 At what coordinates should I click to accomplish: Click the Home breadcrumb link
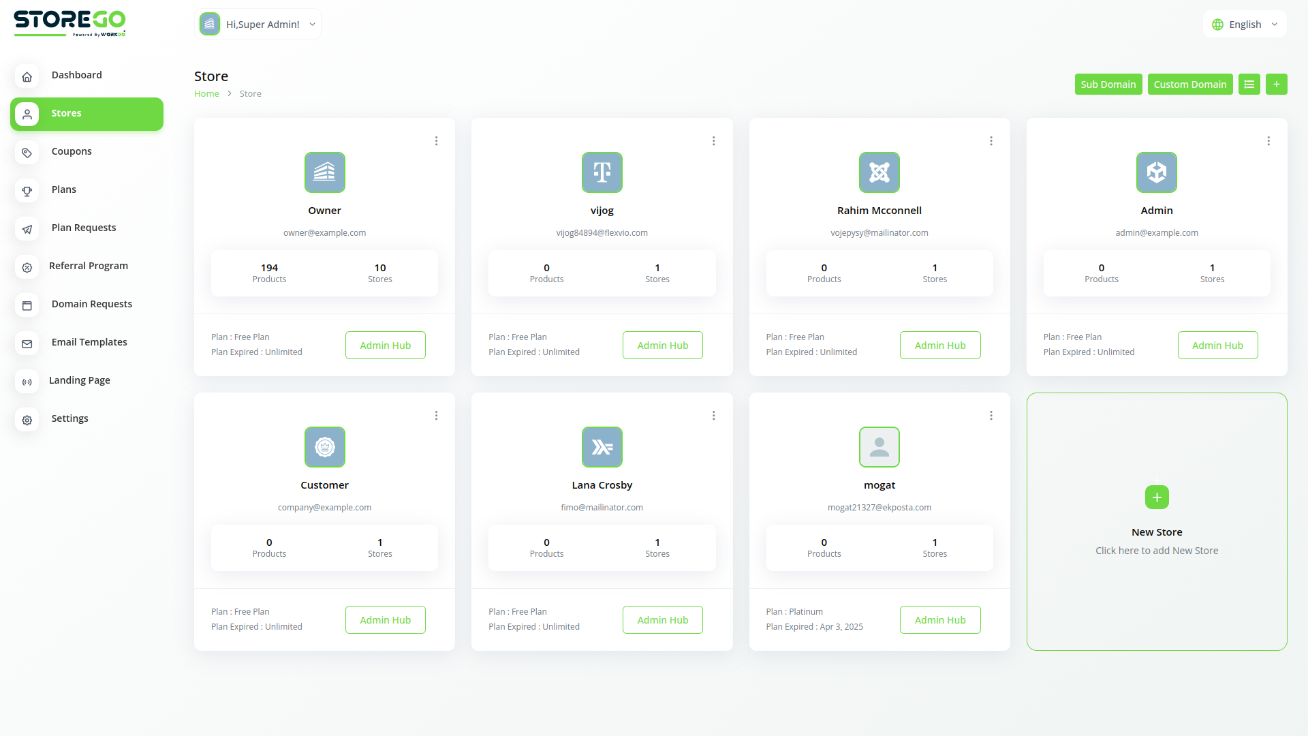[206, 94]
